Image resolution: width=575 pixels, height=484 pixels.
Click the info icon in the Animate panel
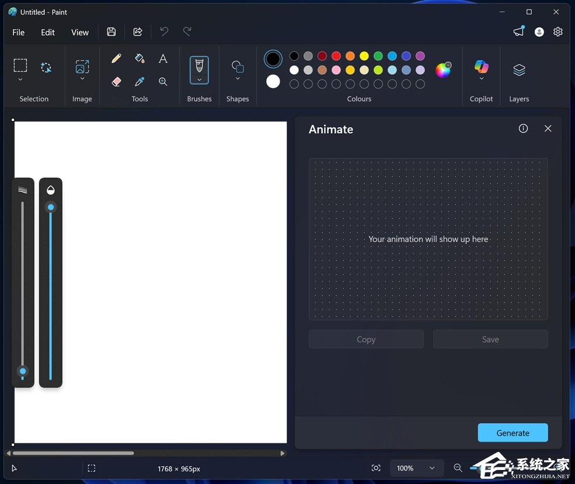coord(522,128)
